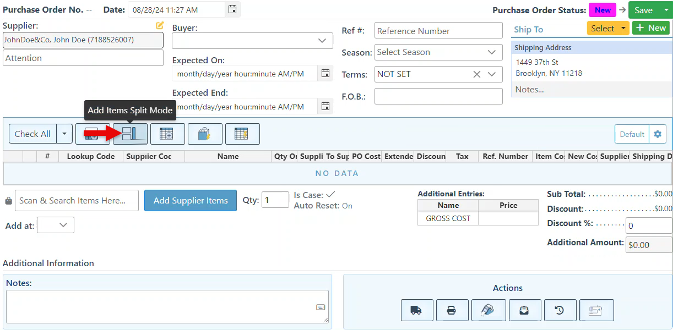The height and width of the screenshot is (330, 673).
Task: Click the table-with-plus icon in the items toolbar
Action: point(167,134)
